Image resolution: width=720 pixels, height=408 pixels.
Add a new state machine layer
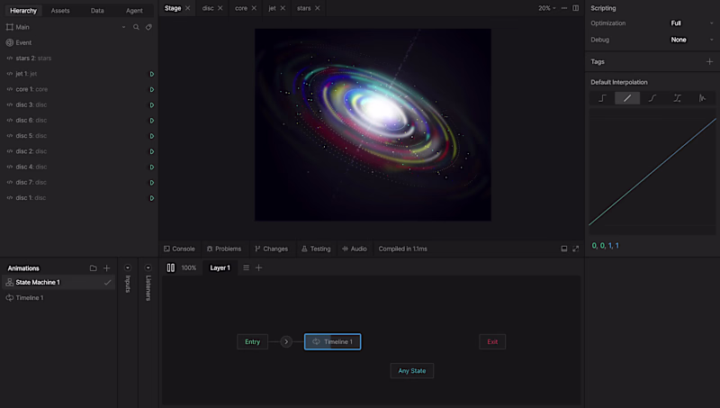259,267
